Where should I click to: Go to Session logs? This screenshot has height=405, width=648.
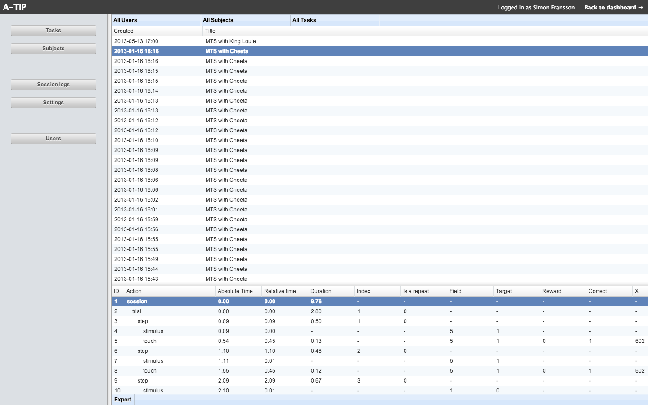(x=53, y=85)
